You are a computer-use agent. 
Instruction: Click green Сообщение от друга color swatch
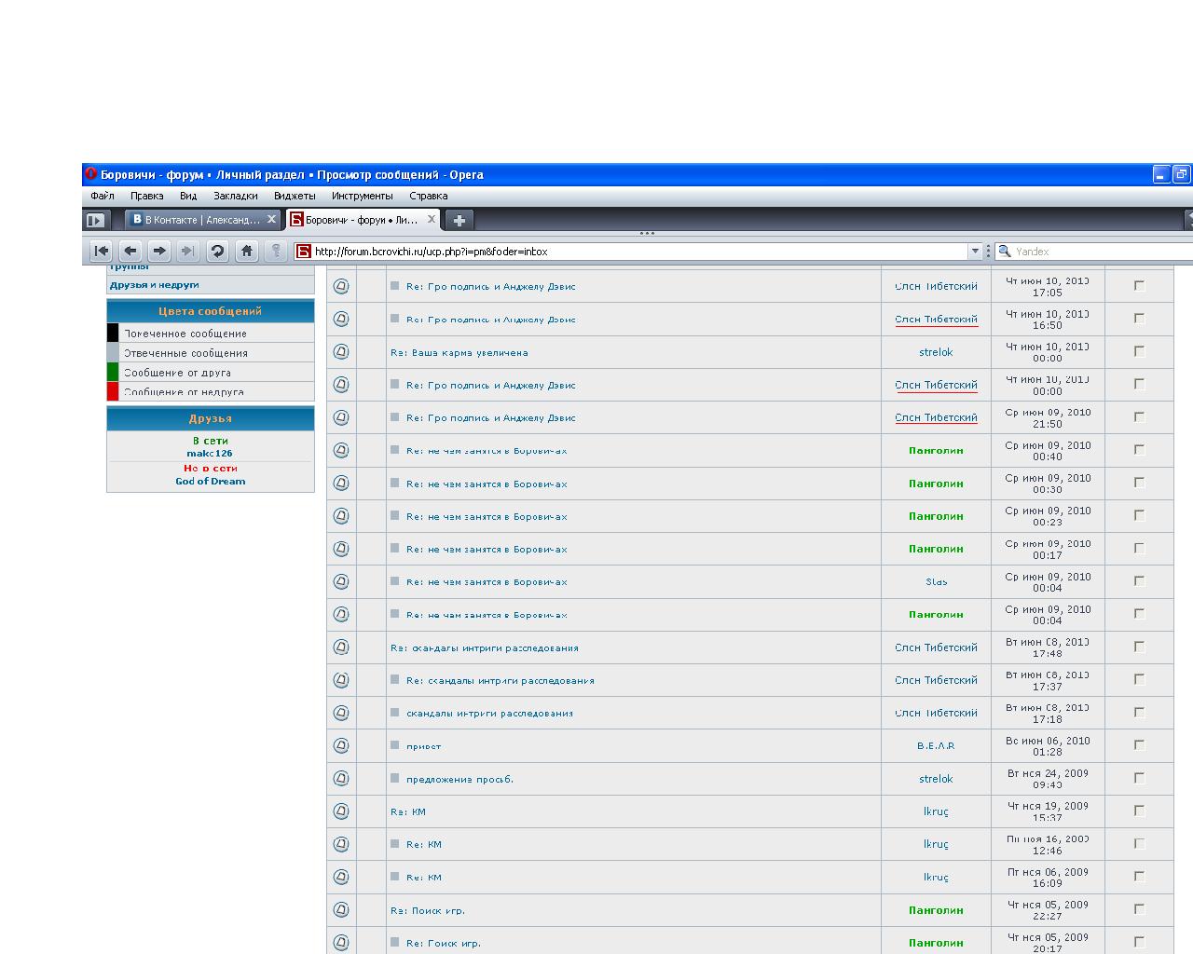point(113,372)
